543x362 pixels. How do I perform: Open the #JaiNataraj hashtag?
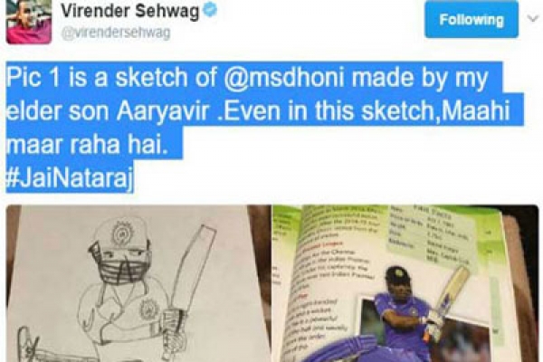click(70, 177)
